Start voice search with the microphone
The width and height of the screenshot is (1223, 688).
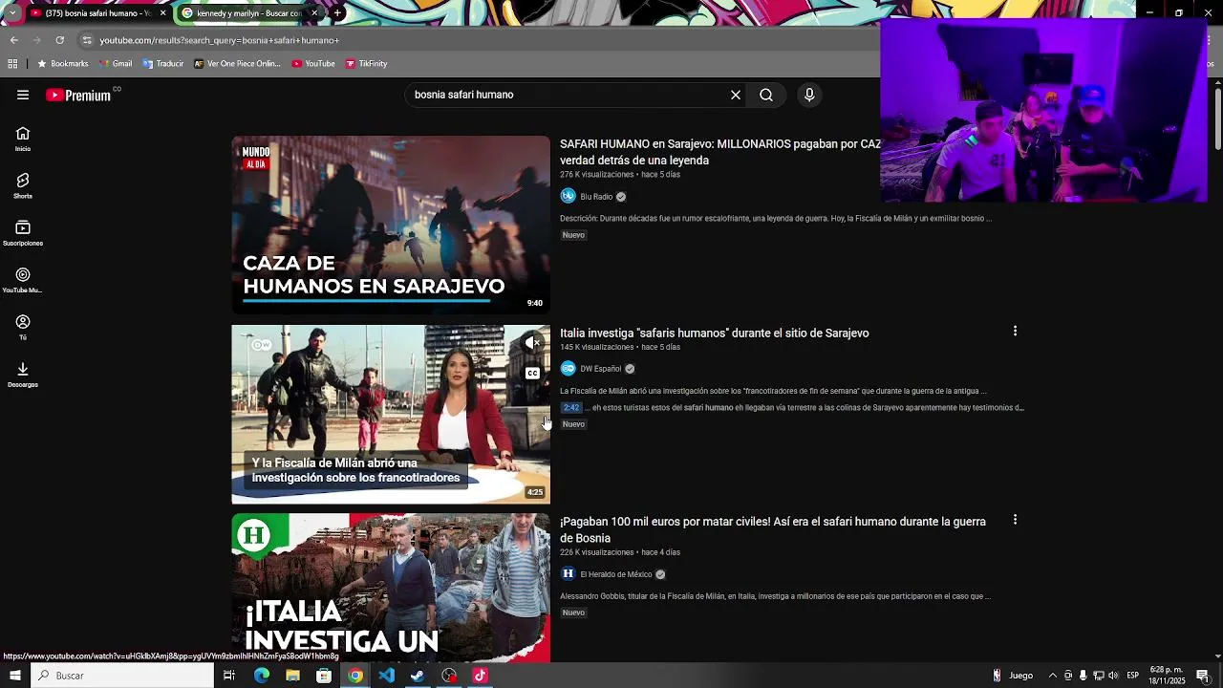point(809,95)
